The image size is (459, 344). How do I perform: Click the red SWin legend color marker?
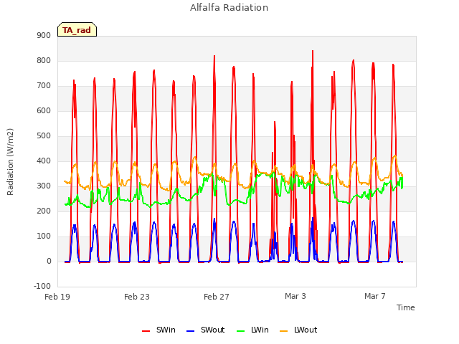[x=146, y=331]
